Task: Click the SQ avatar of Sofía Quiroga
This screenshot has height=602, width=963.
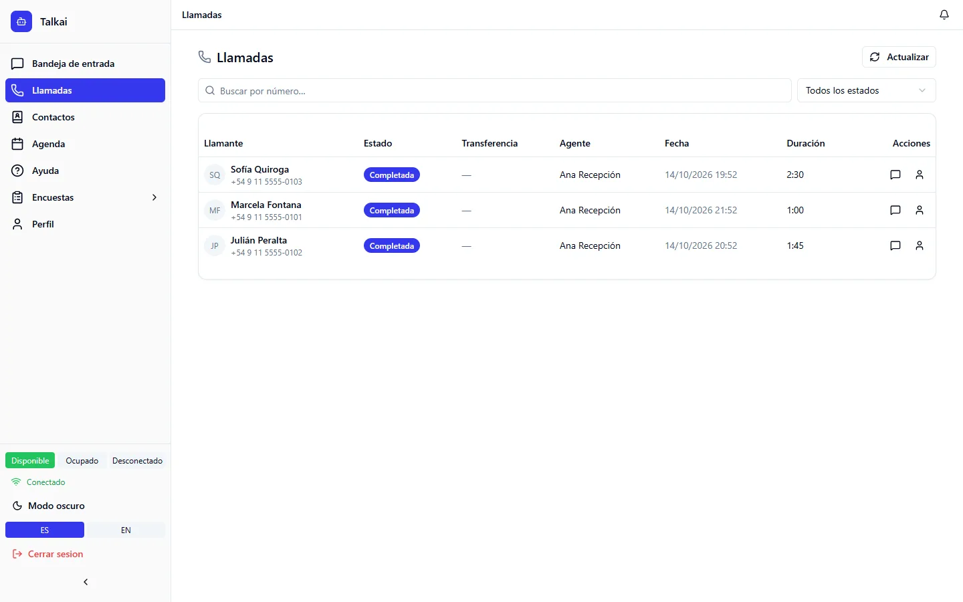Action: (x=215, y=175)
